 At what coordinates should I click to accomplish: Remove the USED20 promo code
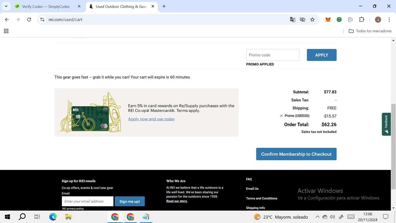281,116
